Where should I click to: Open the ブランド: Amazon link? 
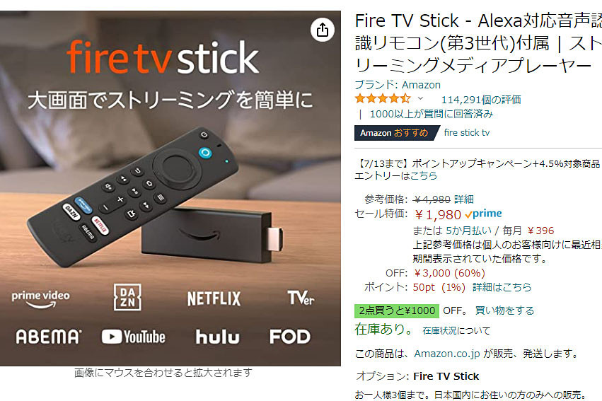coord(398,85)
